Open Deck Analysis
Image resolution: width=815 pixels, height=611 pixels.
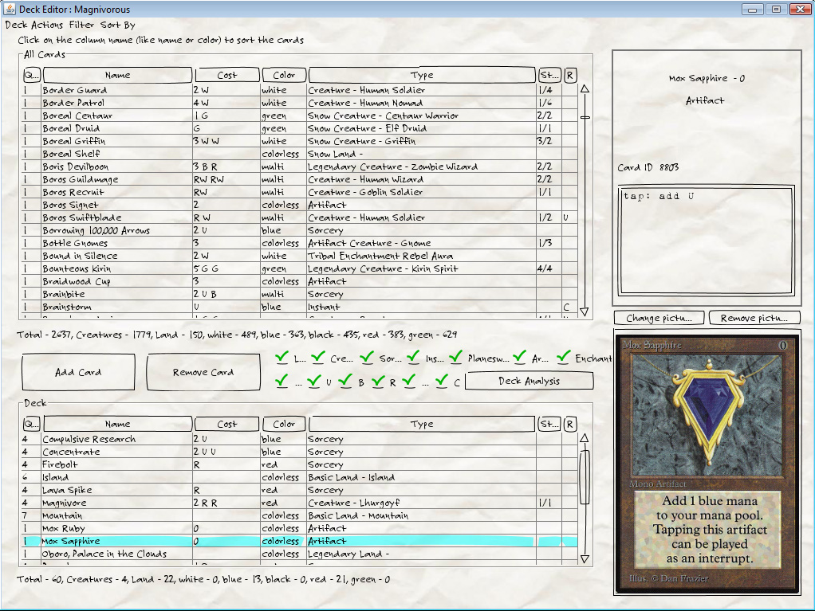529,381
